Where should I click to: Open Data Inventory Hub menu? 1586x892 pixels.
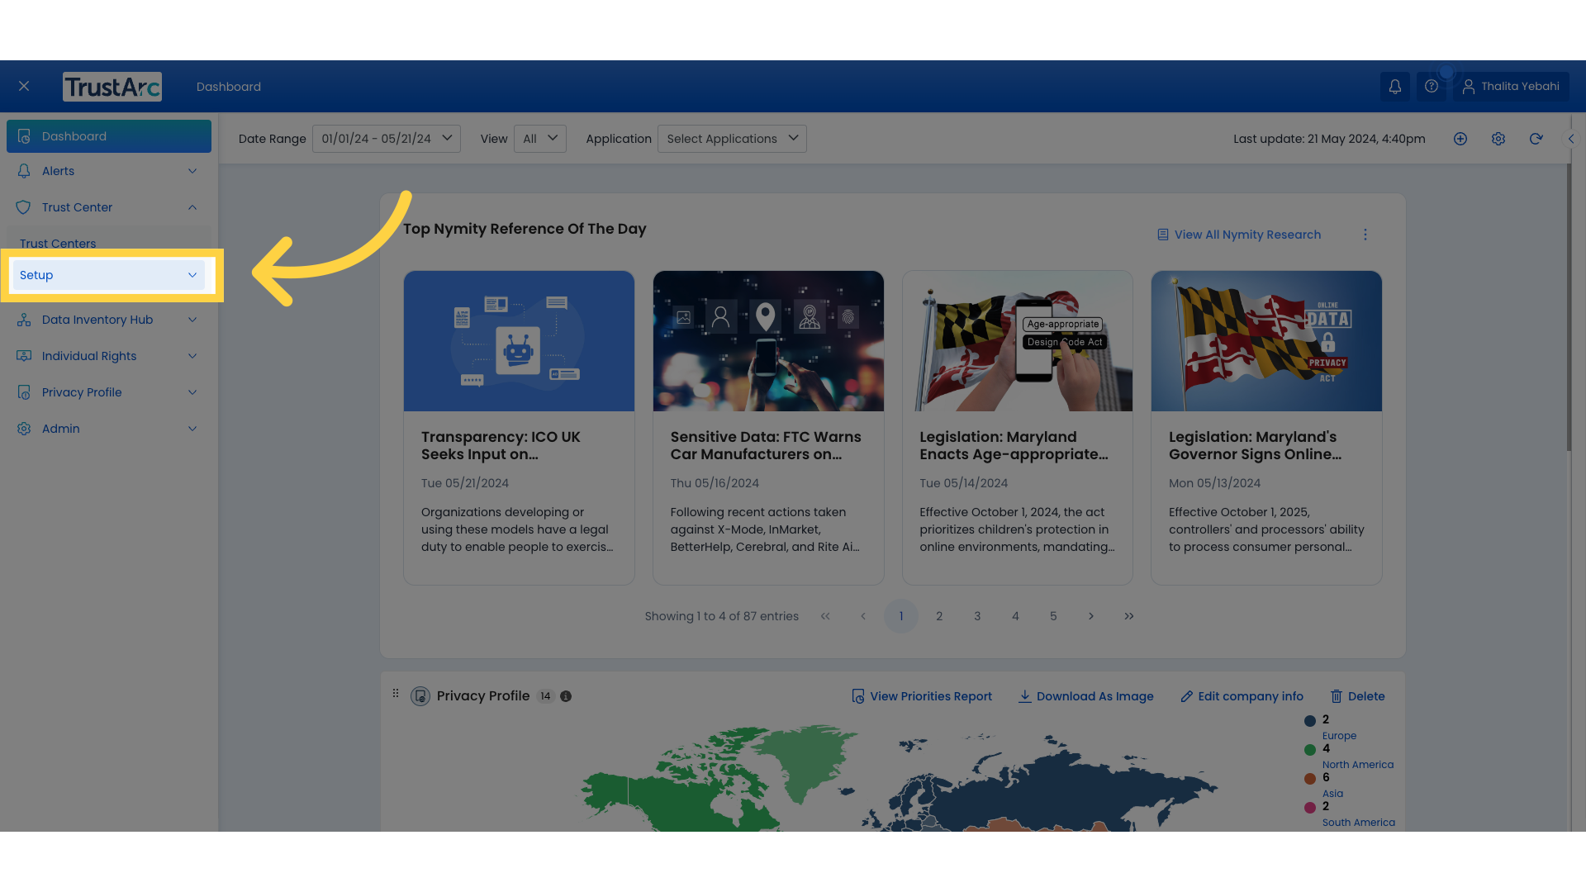(x=109, y=320)
